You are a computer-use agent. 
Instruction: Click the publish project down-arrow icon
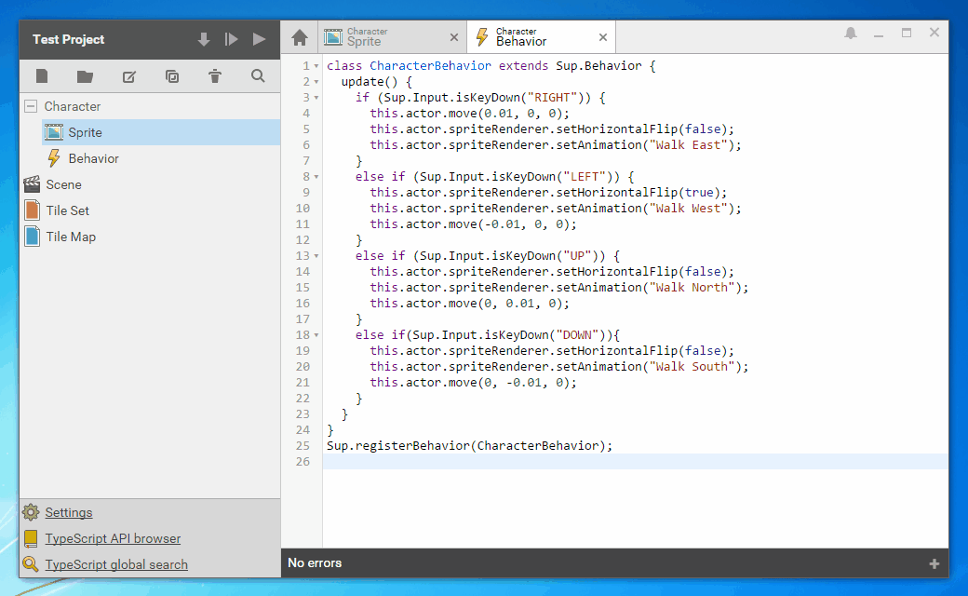(x=204, y=39)
